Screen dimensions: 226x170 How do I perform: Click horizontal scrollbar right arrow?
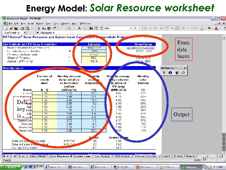(x=219, y=156)
